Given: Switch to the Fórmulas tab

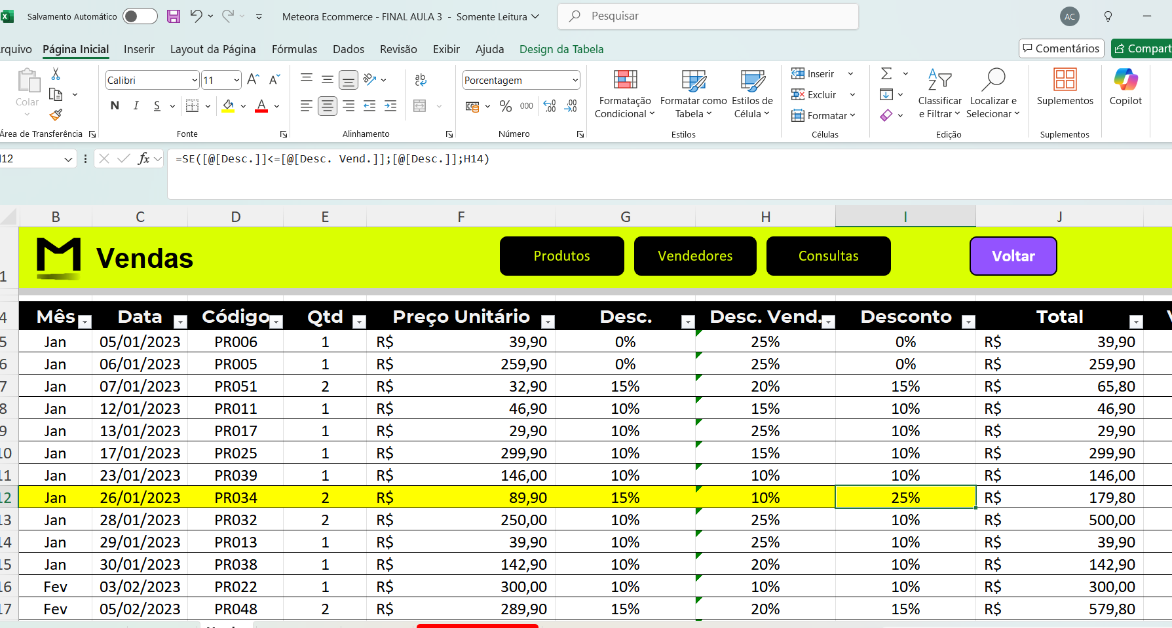Looking at the screenshot, I should pyautogui.click(x=294, y=49).
